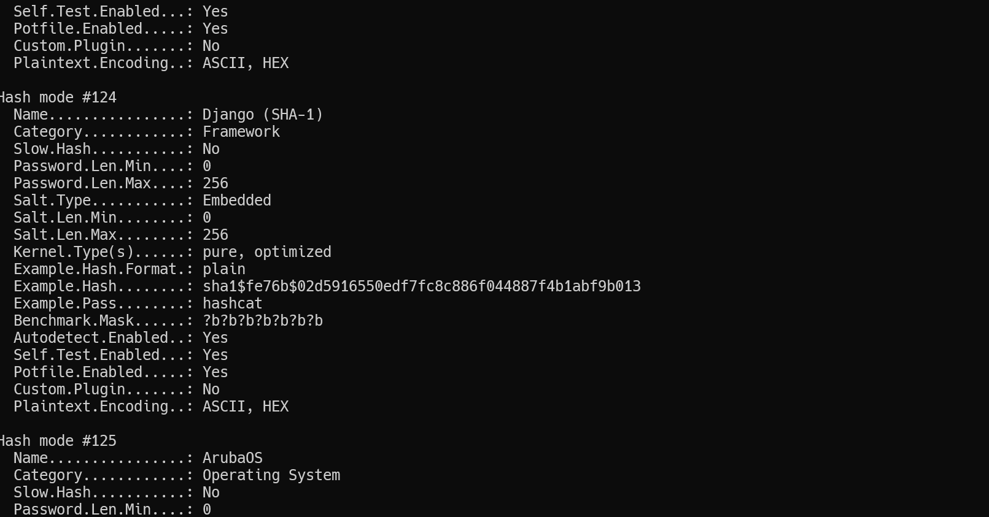This screenshot has width=989, height=517.
Task: Click Password.Len.Max value 256 under Django
Action: pyautogui.click(x=215, y=183)
